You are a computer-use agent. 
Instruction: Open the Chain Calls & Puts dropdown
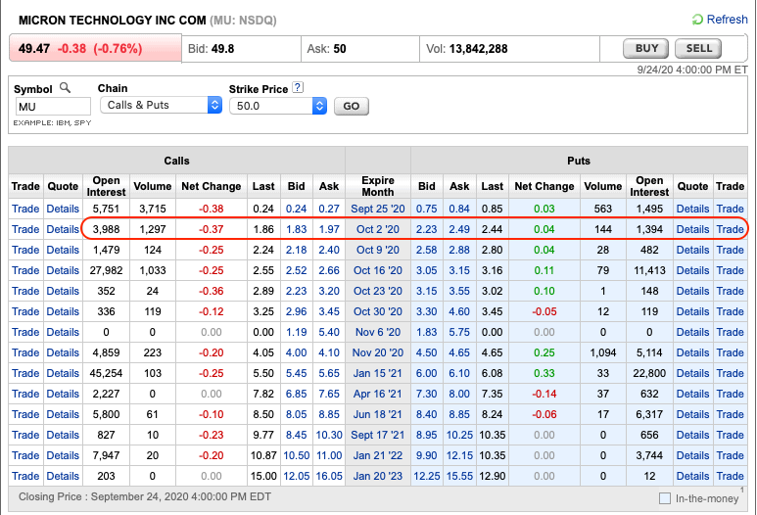[160, 105]
